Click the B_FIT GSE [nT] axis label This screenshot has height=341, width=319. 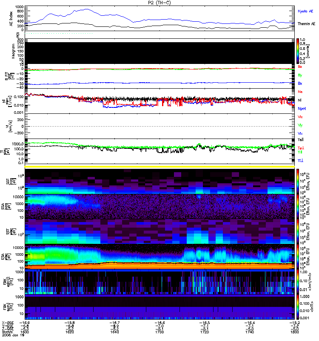pos(9,76)
